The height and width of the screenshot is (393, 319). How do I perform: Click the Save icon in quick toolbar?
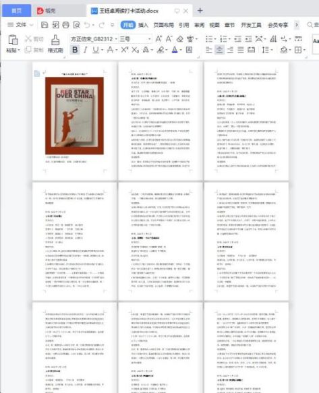click(x=45, y=25)
